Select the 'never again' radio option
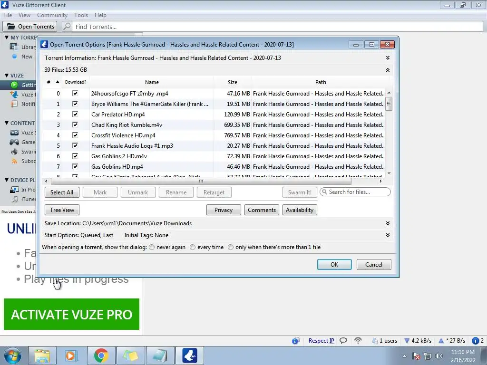487x365 pixels. click(152, 247)
